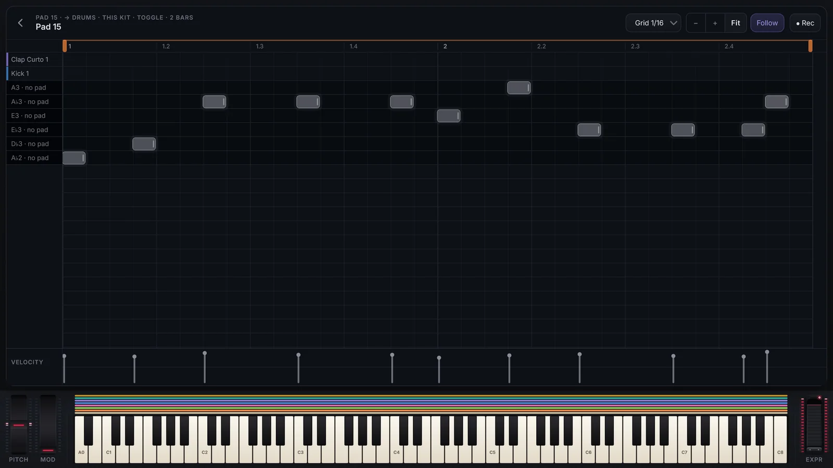833x468 pixels.
Task: Click the Fit button
Action: 735,23
